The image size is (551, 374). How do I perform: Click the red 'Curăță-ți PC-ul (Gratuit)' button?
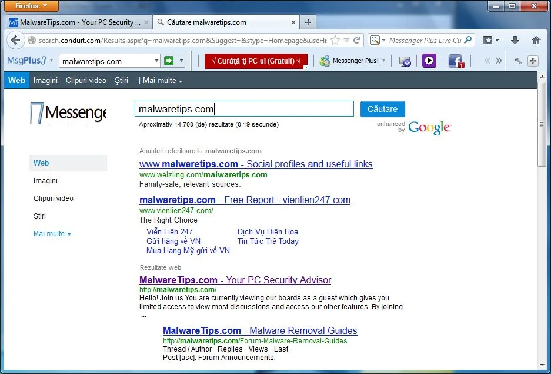[x=256, y=61]
